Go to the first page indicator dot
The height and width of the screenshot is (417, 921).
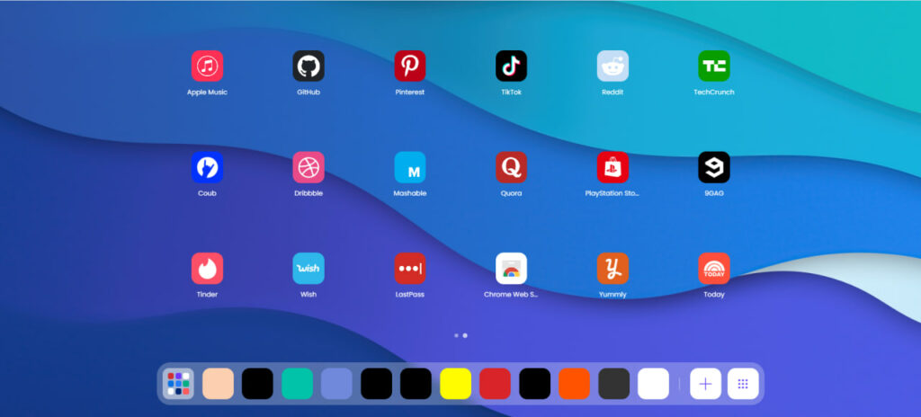pyautogui.click(x=456, y=335)
